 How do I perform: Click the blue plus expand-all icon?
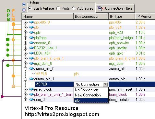(x=24, y=5)
